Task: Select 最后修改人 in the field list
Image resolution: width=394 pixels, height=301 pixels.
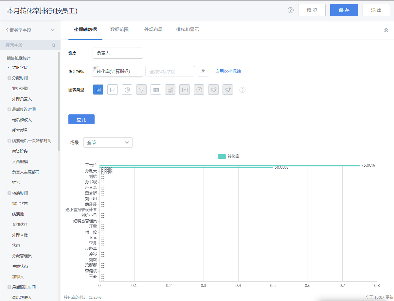Action: click(22, 120)
